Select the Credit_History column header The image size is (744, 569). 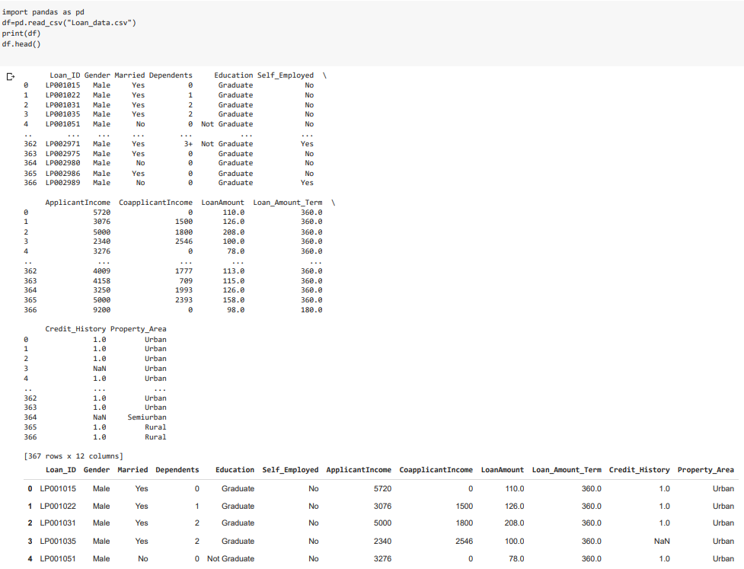[639, 469]
